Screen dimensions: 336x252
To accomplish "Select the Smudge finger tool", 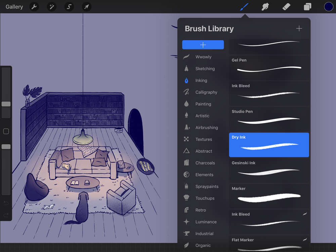I will [265, 7].
